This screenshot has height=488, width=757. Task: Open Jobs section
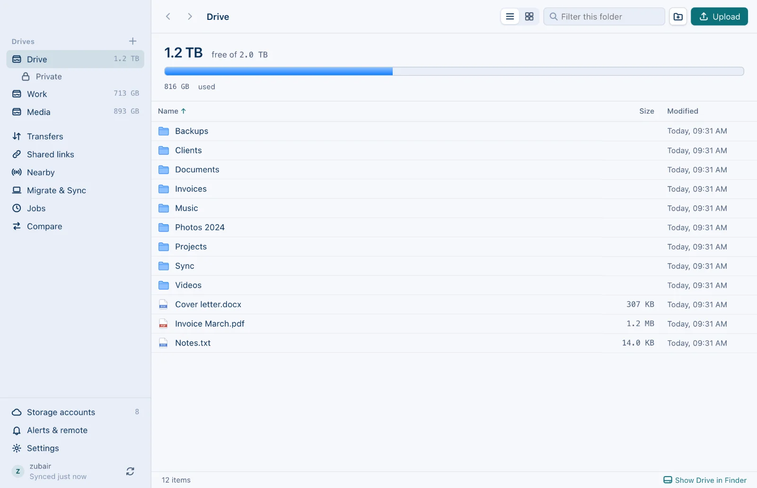point(75,208)
